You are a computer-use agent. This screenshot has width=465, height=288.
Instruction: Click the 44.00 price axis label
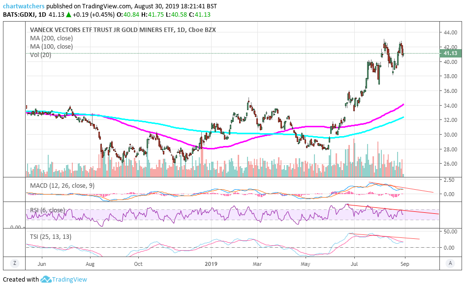450,32
